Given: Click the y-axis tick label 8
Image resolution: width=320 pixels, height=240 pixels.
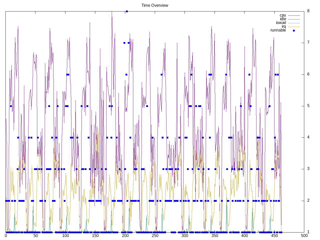Looking at the screenshot, I should pyautogui.click(x=308, y=11).
